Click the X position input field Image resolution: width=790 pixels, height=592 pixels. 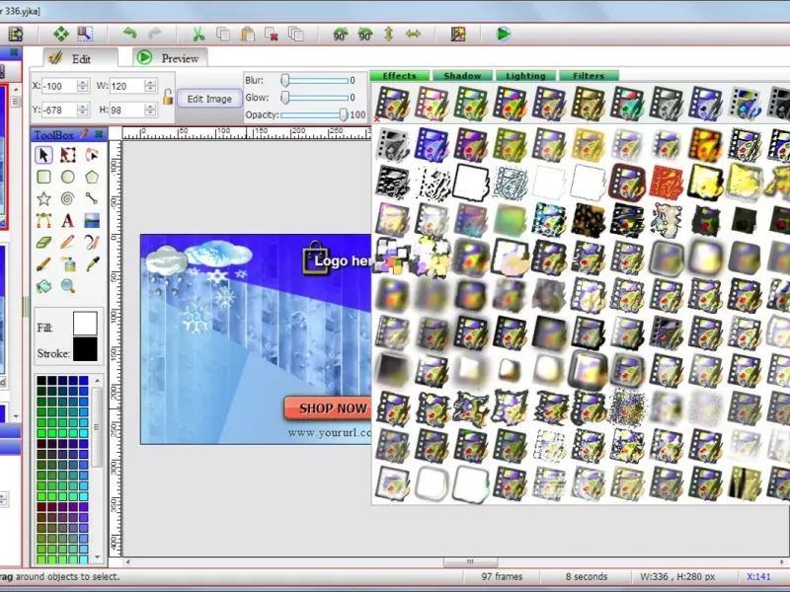pos(59,86)
